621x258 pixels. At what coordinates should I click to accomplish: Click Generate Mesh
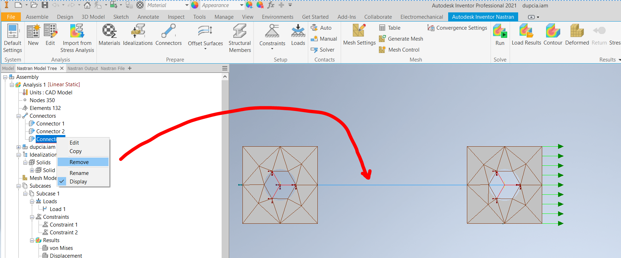pos(401,39)
